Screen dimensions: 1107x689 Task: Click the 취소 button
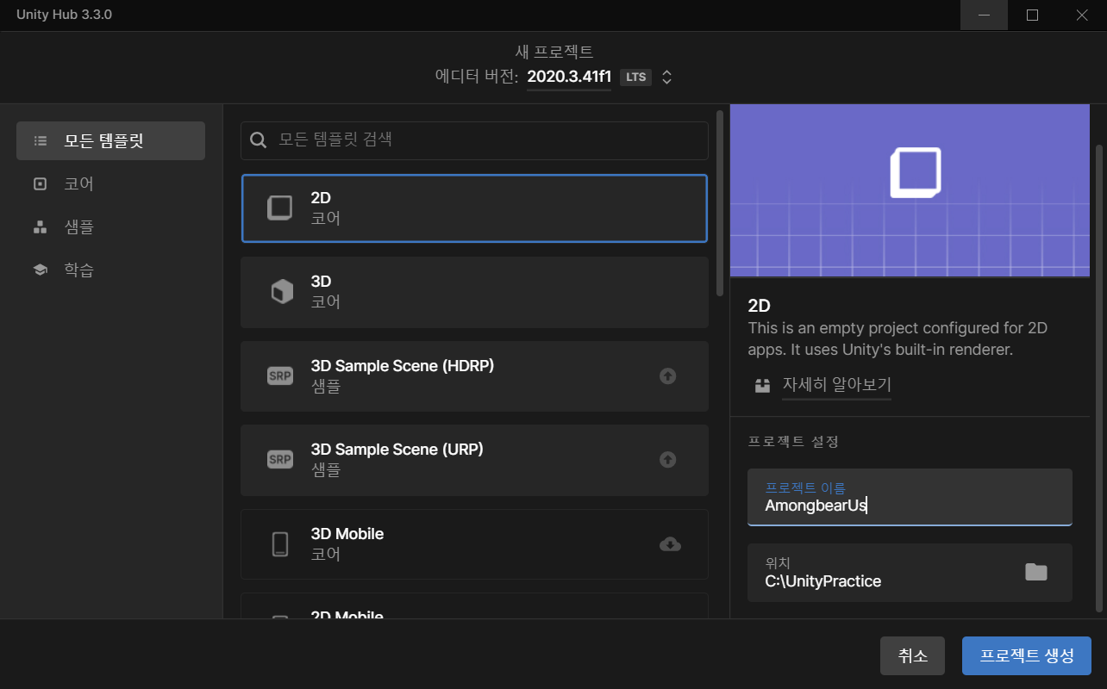pyautogui.click(x=912, y=656)
